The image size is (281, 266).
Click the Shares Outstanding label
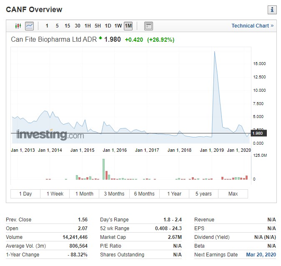[122, 254]
